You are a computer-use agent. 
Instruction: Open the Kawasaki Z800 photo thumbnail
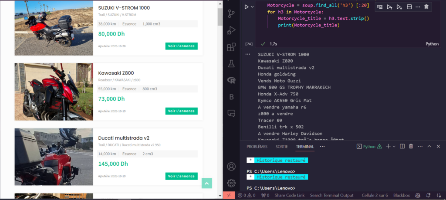point(54,92)
